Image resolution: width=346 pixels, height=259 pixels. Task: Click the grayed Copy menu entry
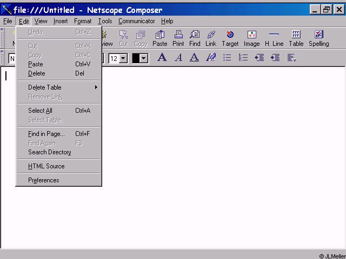pyautogui.click(x=59, y=55)
